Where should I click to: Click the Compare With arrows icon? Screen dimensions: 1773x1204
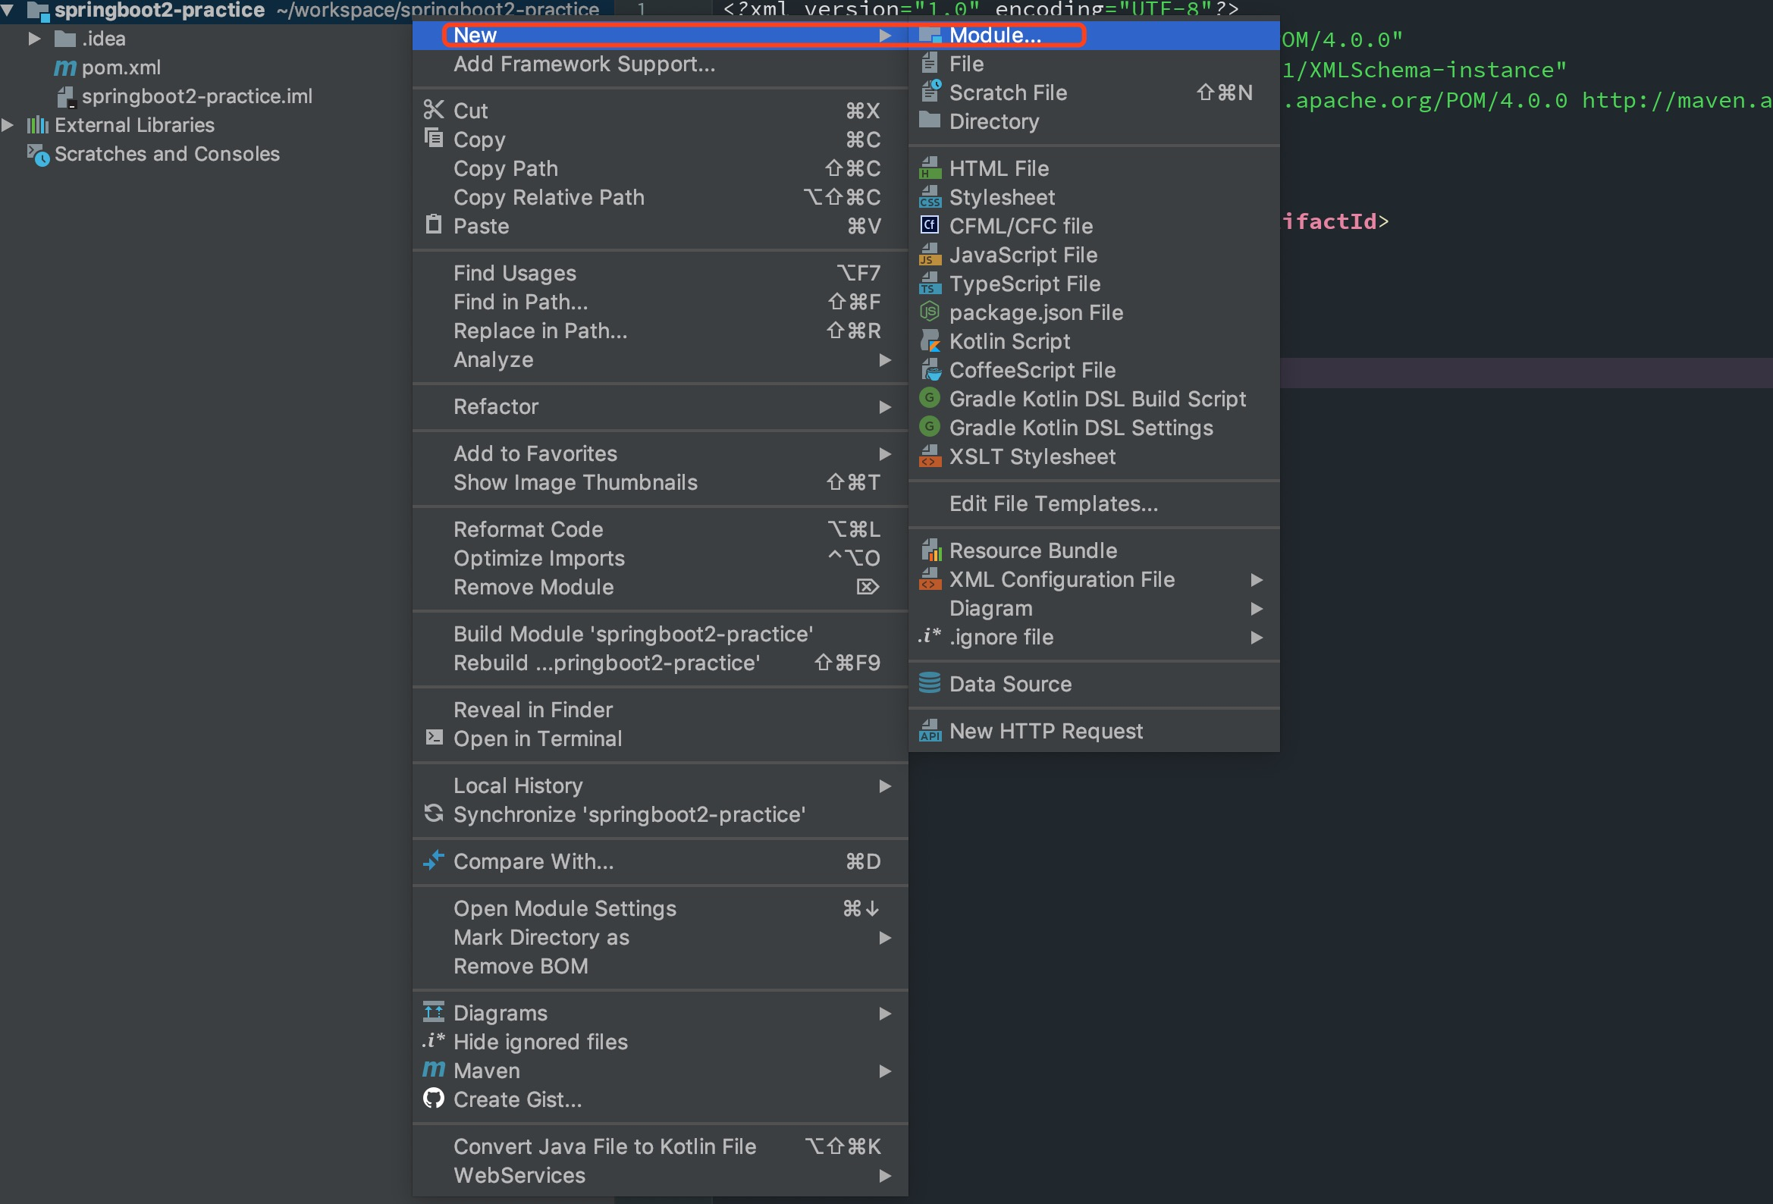coord(433,861)
